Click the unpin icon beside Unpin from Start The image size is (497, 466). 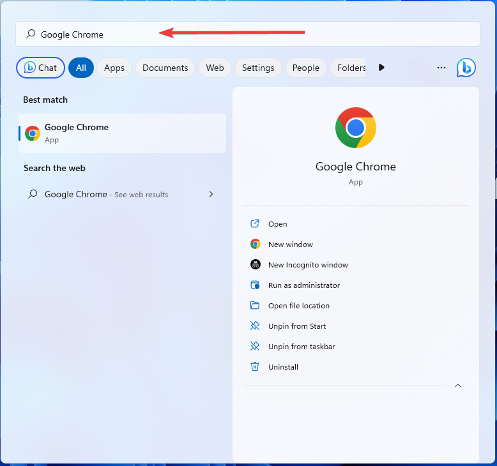click(x=255, y=326)
